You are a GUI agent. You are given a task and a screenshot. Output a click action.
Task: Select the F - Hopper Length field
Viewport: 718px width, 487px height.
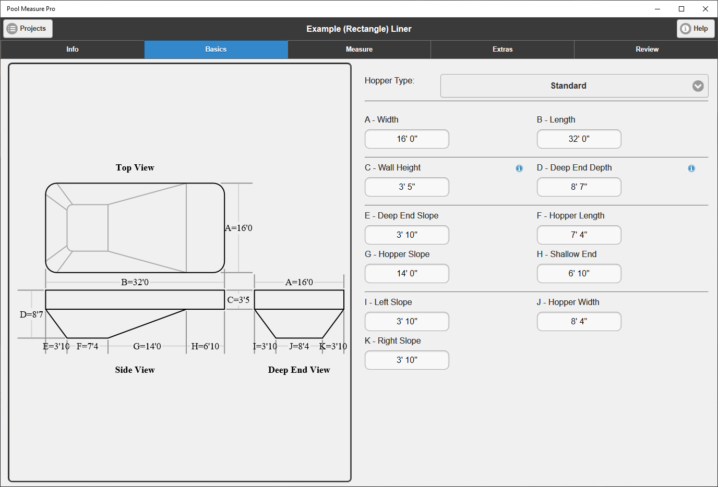tap(579, 235)
